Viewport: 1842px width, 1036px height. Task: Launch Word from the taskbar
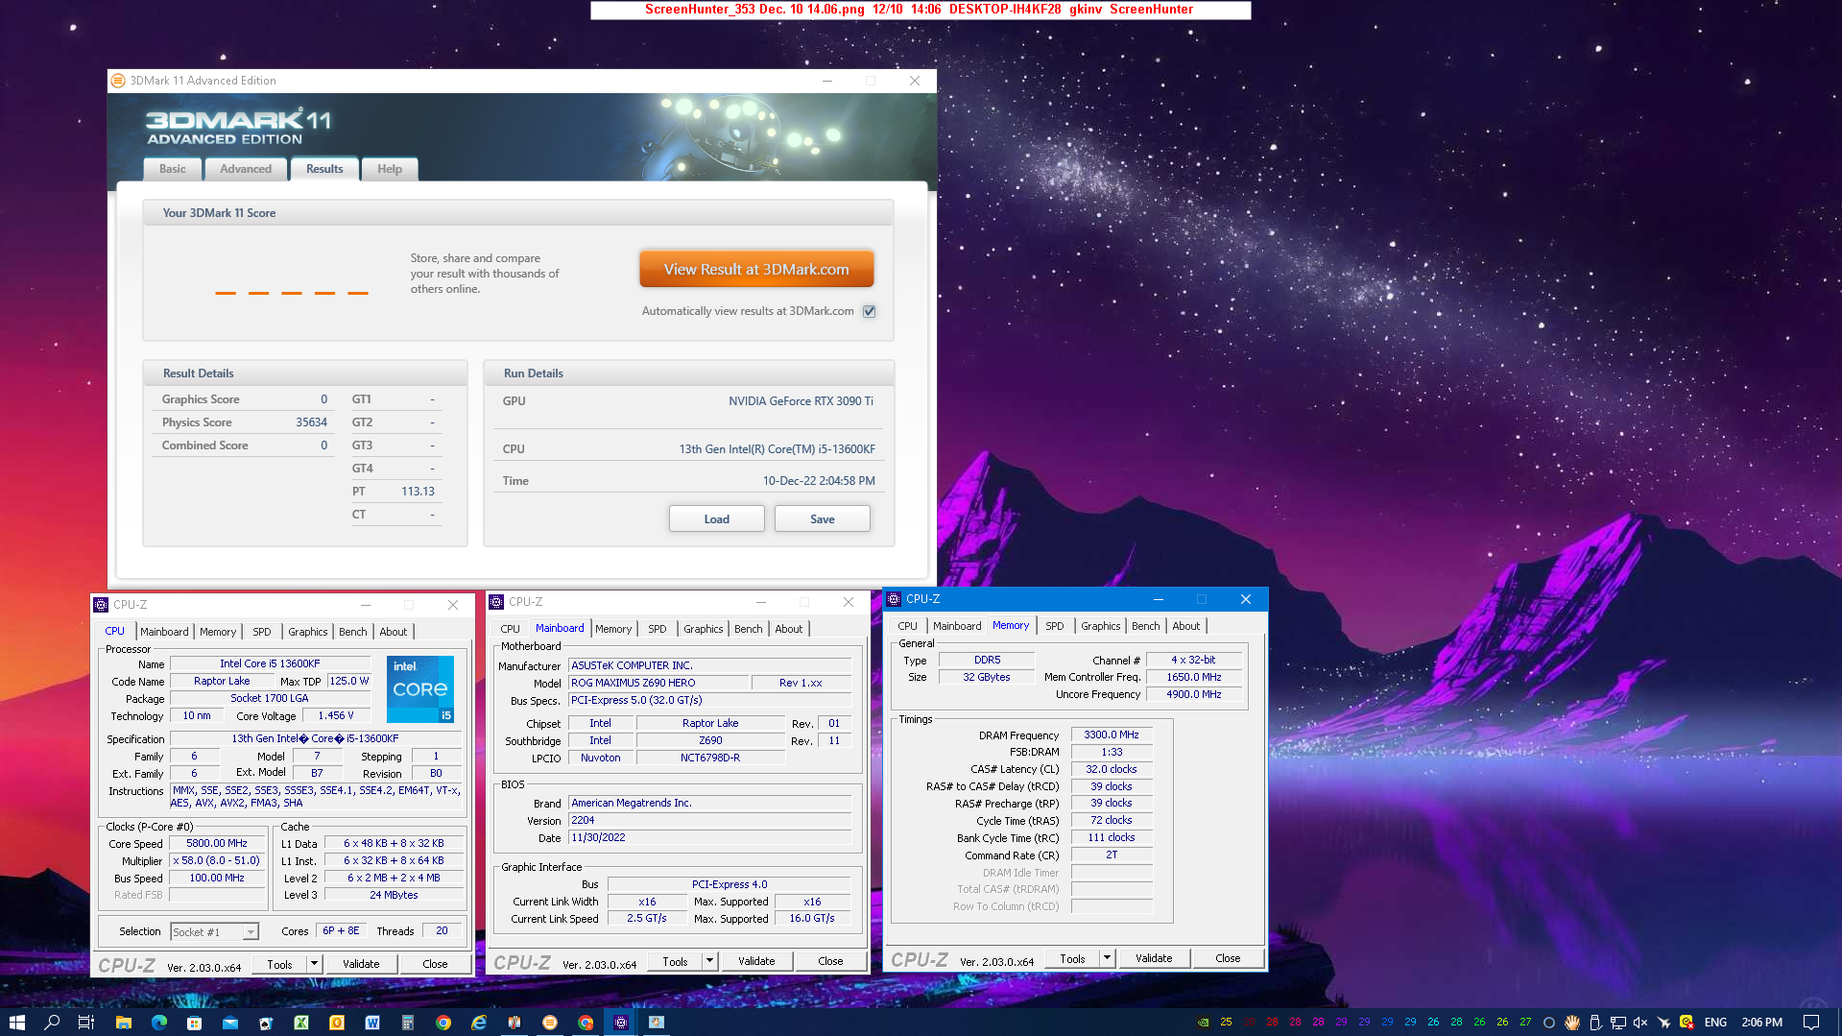[372, 1022]
